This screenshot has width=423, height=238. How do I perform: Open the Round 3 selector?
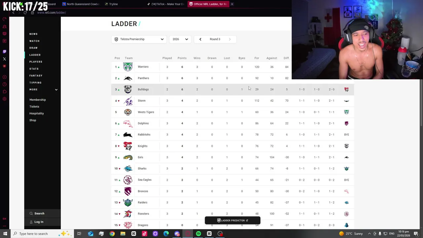click(x=215, y=39)
